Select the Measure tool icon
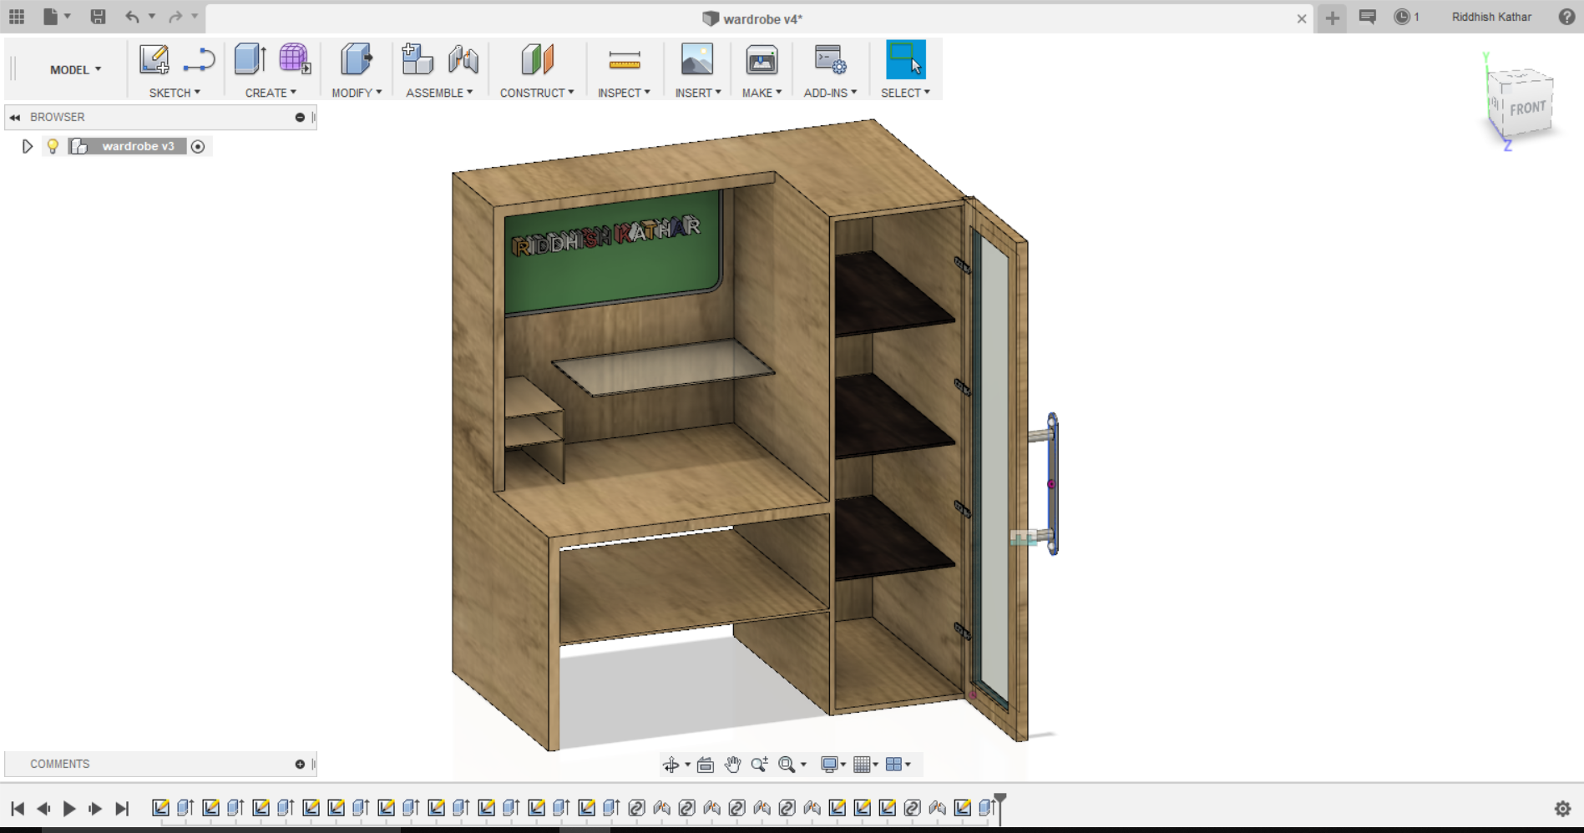This screenshot has height=833, width=1584. click(x=624, y=60)
